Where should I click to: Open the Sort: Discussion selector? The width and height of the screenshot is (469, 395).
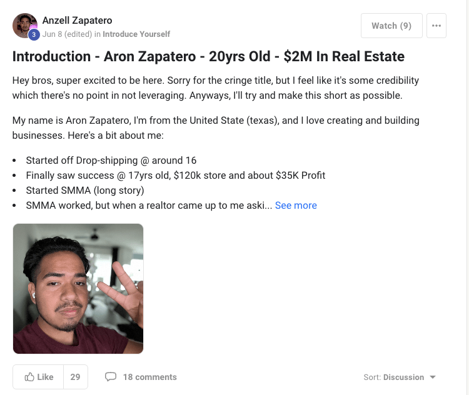point(400,377)
